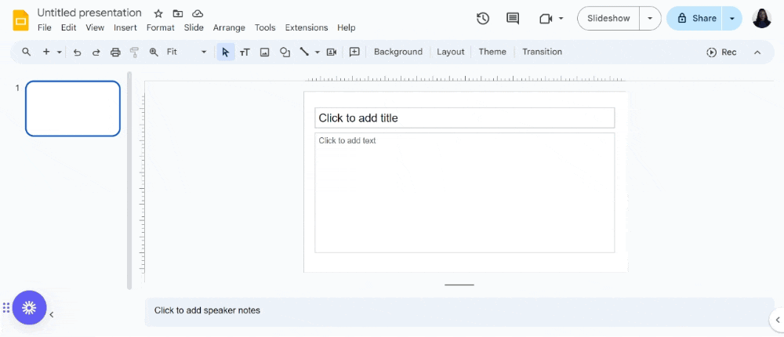Open the Insert menu
This screenshot has width=784, height=337.
[x=125, y=27]
